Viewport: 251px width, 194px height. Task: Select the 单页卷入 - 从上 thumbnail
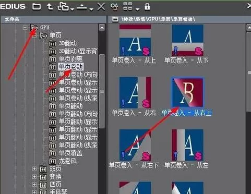pos(135,40)
